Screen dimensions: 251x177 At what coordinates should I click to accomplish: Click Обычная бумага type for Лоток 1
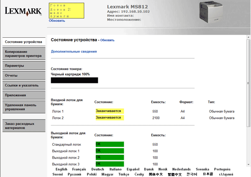point(222,112)
